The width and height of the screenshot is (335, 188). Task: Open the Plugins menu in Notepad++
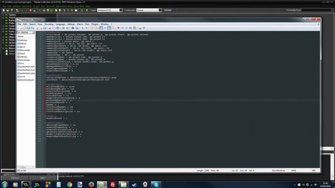[x=95, y=25]
